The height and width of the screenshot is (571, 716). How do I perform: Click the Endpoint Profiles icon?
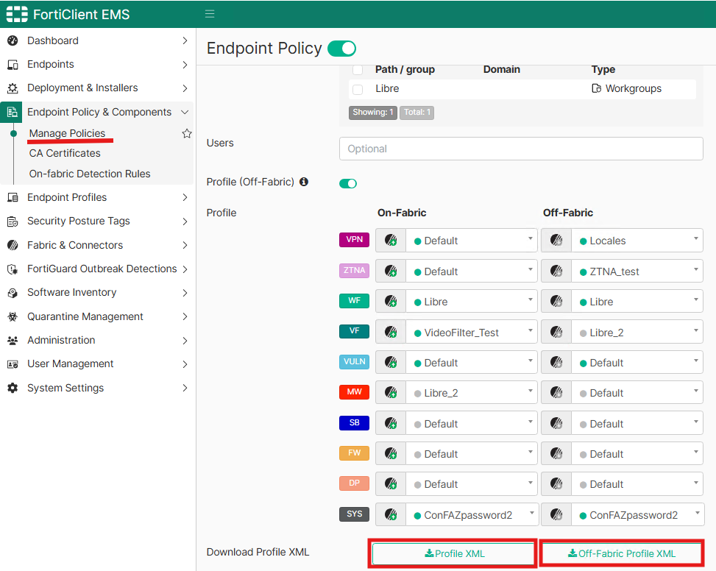point(13,198)
